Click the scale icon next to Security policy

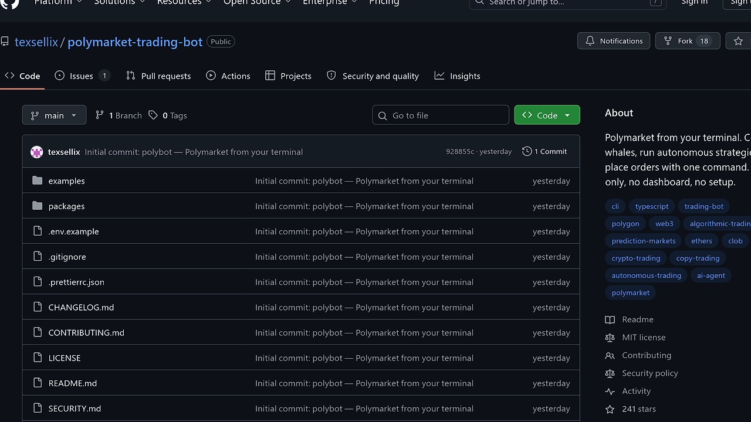(x=610, y=373)
